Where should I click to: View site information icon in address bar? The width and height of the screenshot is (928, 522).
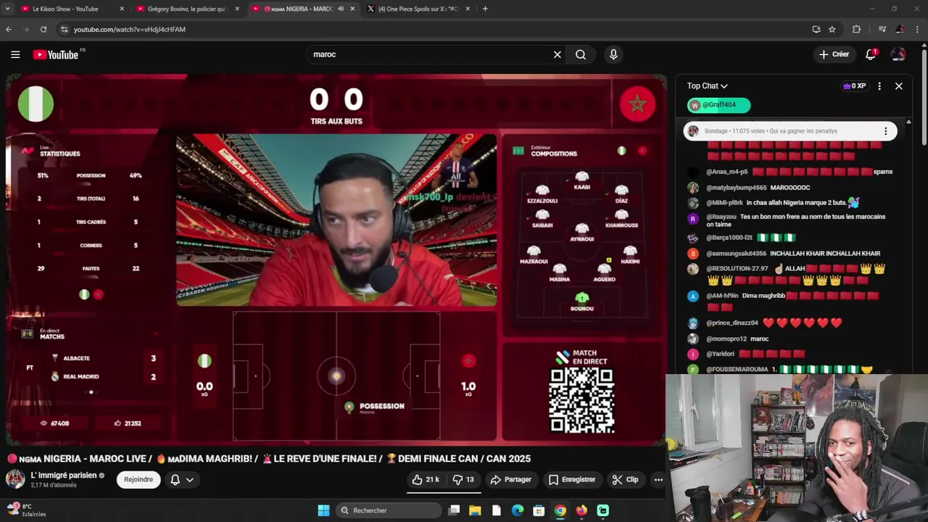(x=64, y=29)
